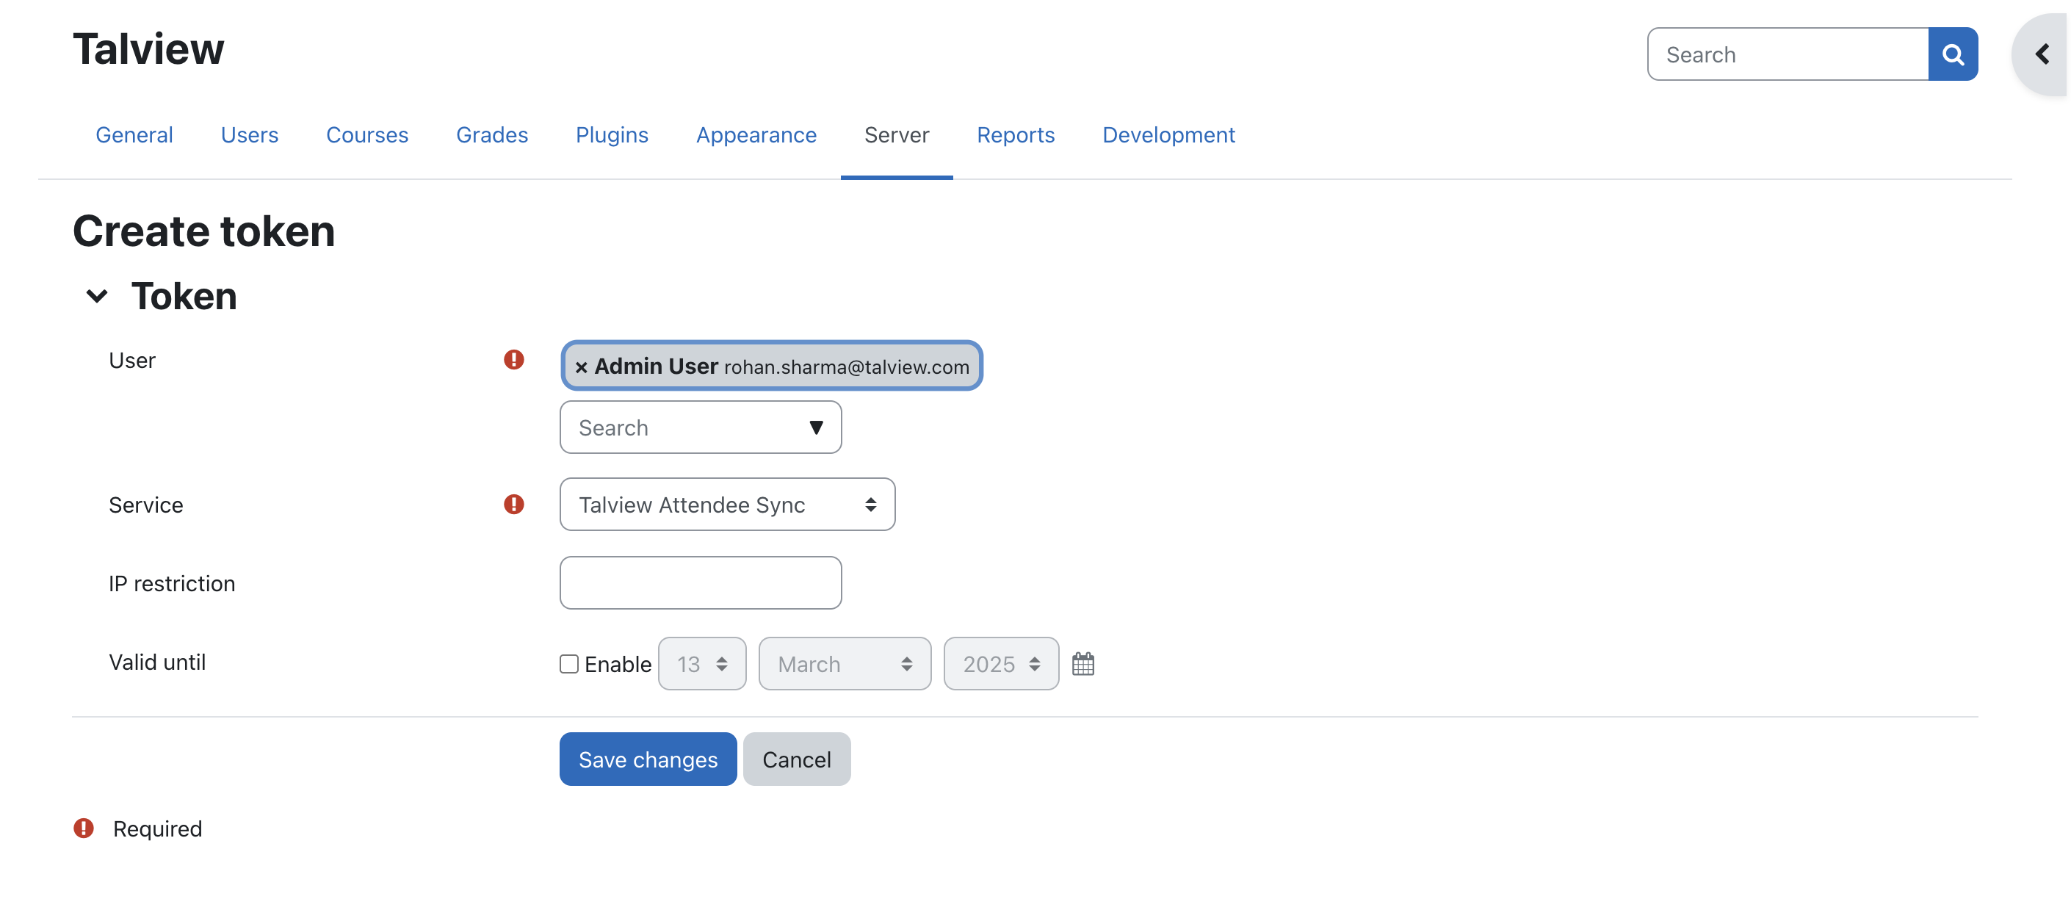
Task: Open the side drawer with chevron icon
Action: click(x=2041, y=54)
